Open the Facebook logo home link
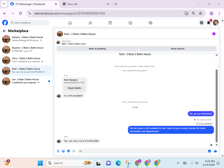This screenshot has height=168, width=224. pos(5,23)
